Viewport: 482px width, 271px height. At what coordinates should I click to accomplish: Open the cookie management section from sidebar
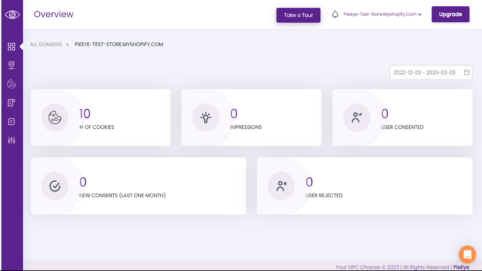pyautogui.click(x=11, y=84)
